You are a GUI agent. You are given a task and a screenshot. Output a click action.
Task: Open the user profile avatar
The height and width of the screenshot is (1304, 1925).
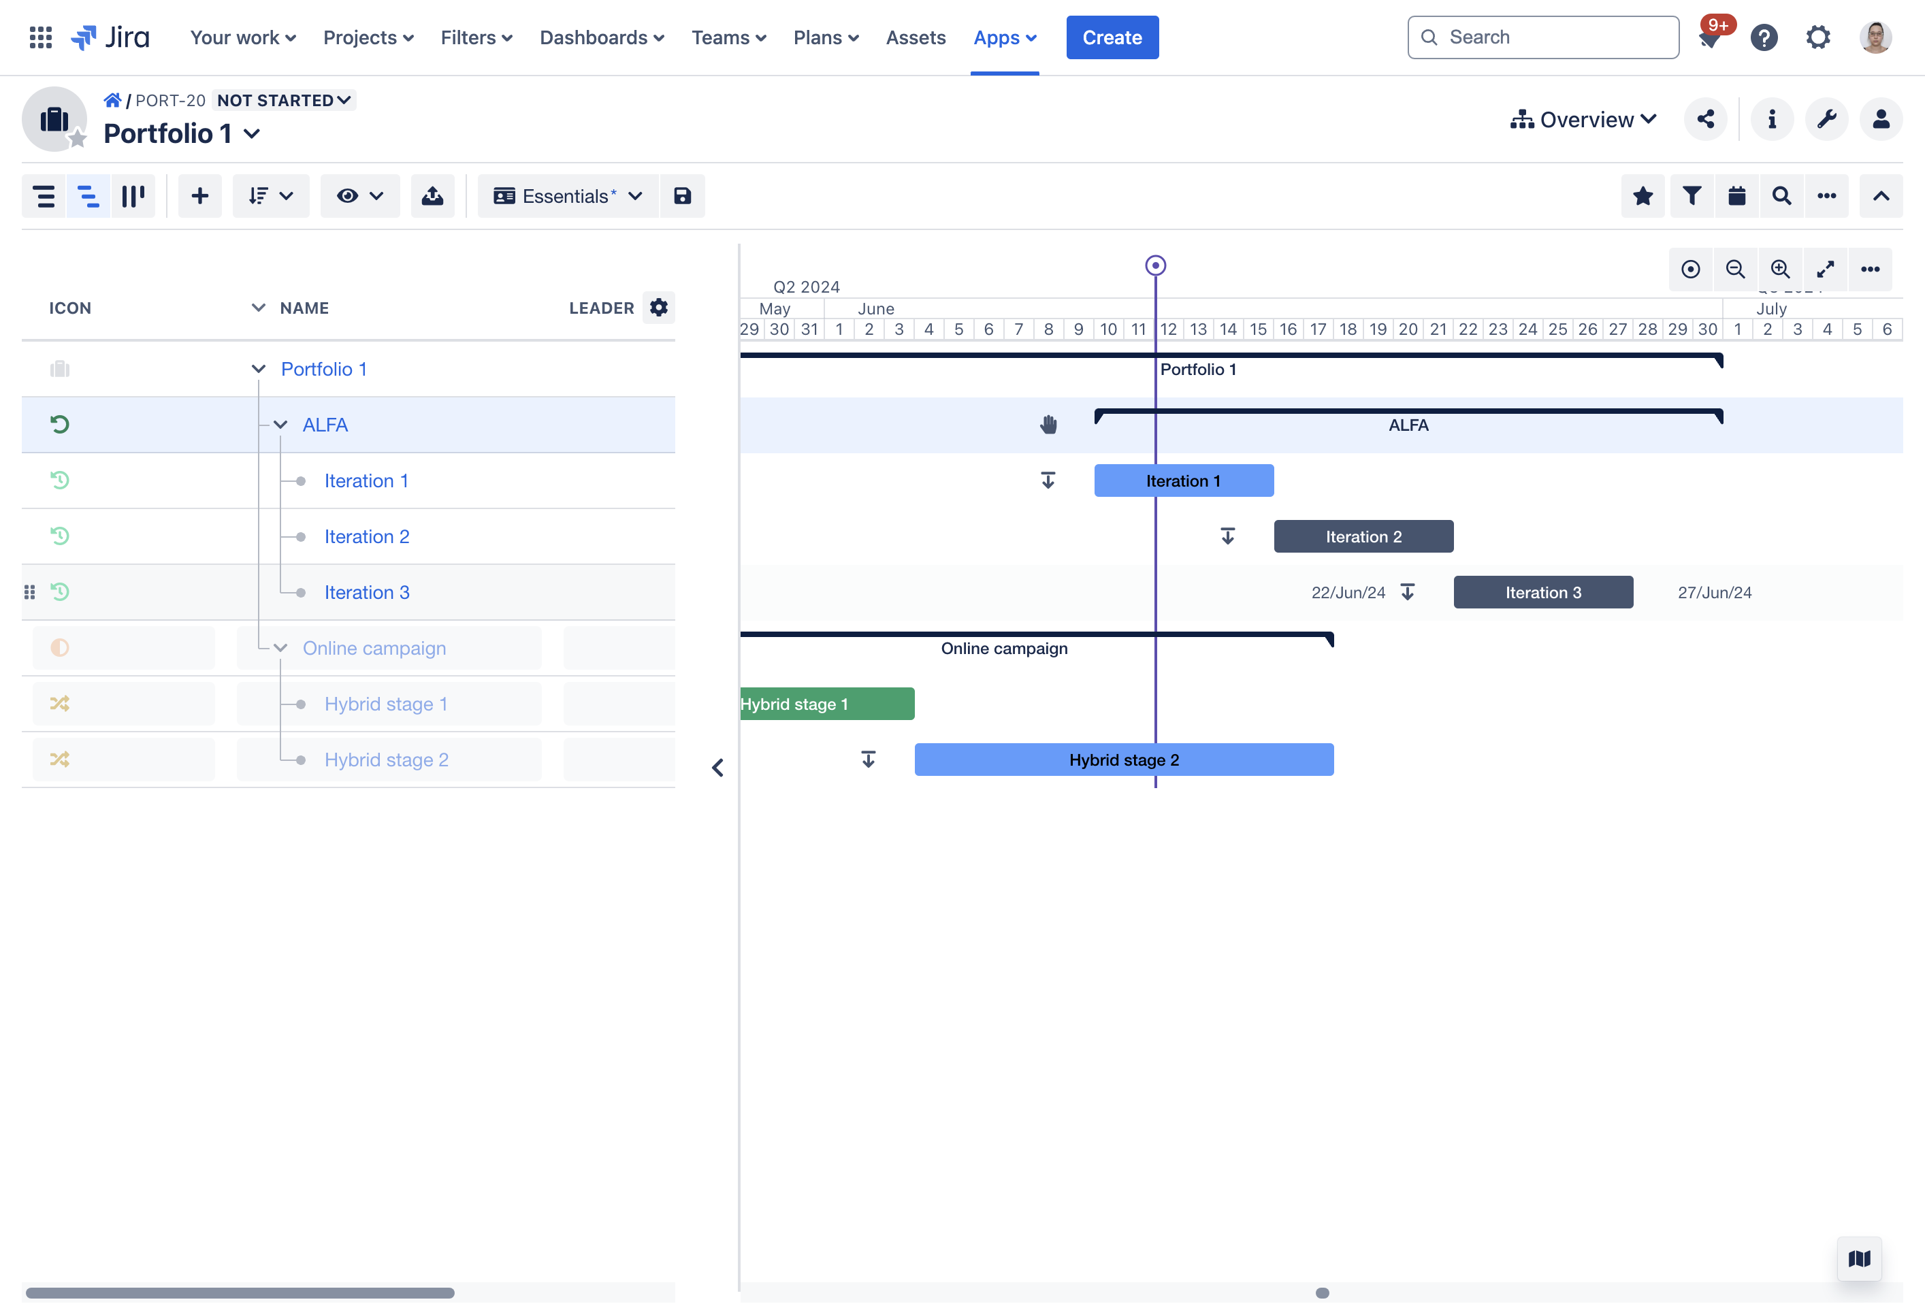1875,37
